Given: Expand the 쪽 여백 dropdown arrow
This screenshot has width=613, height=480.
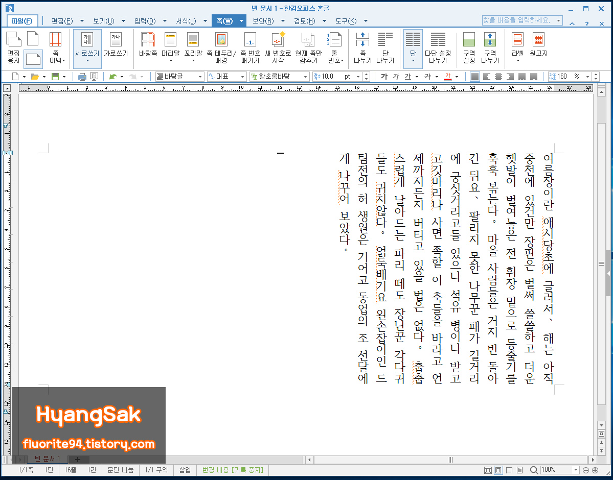Looking at the screenshot, I should [x=63, y=61].
